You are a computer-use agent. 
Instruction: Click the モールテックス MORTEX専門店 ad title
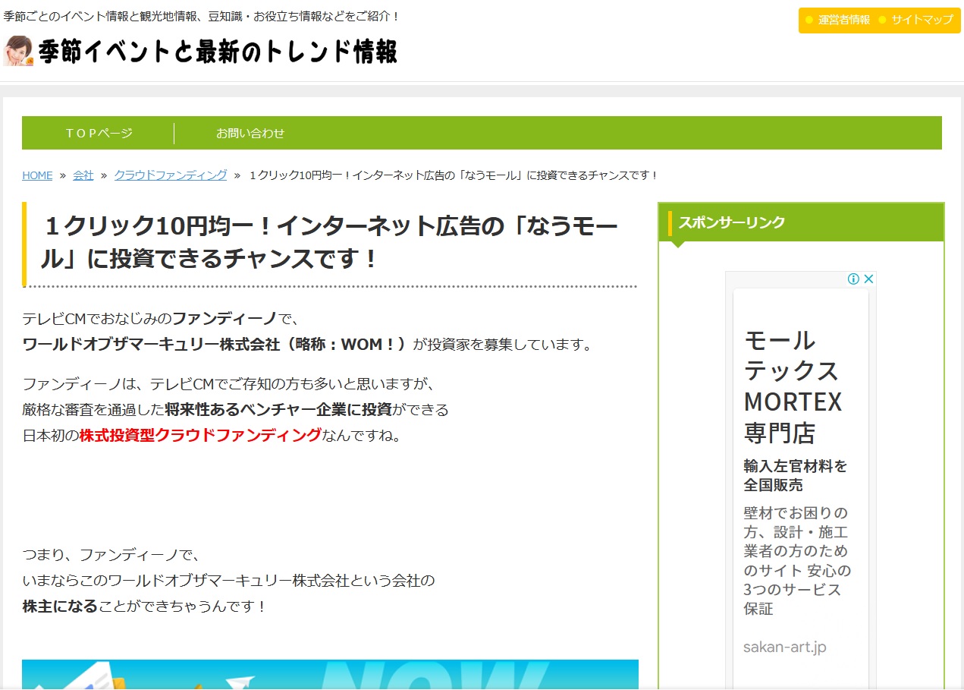tap(793, 386)
